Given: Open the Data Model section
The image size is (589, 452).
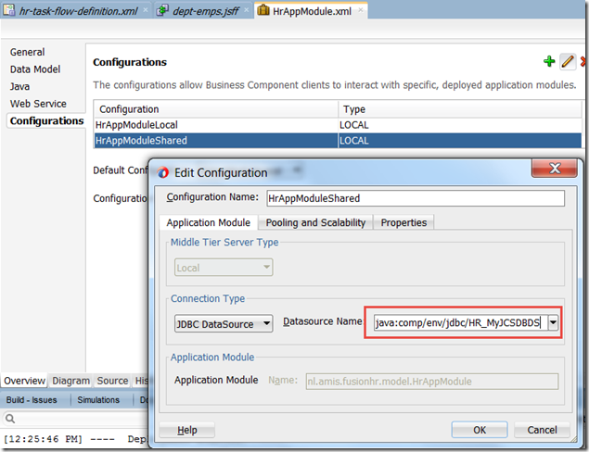Looking at the screenshot, I should pyautogui.click(x=37, y=69).
